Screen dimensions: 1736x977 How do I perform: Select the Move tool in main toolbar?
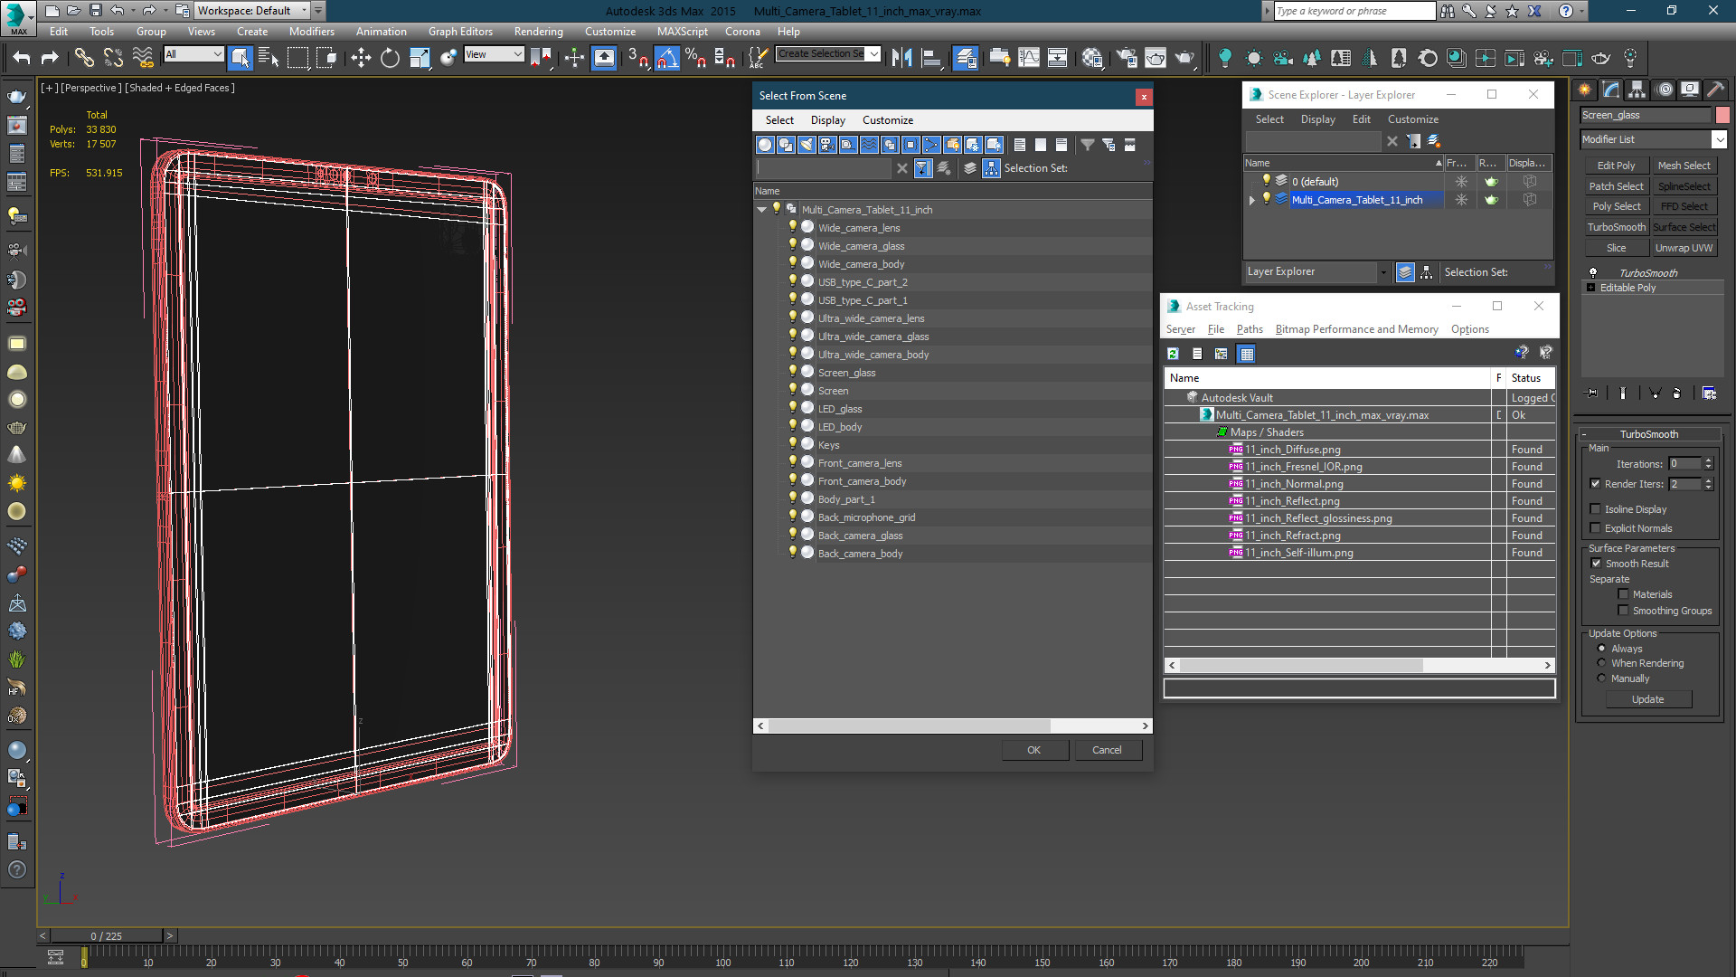[x=361, y=58]
